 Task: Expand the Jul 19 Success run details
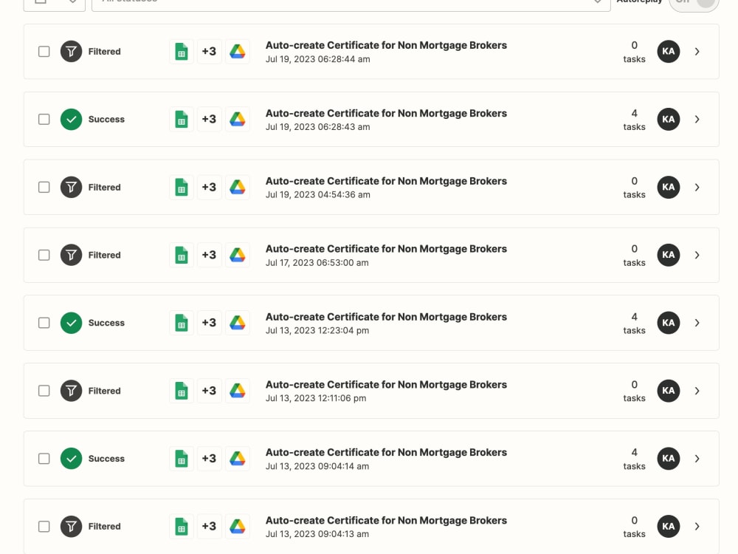697,119
